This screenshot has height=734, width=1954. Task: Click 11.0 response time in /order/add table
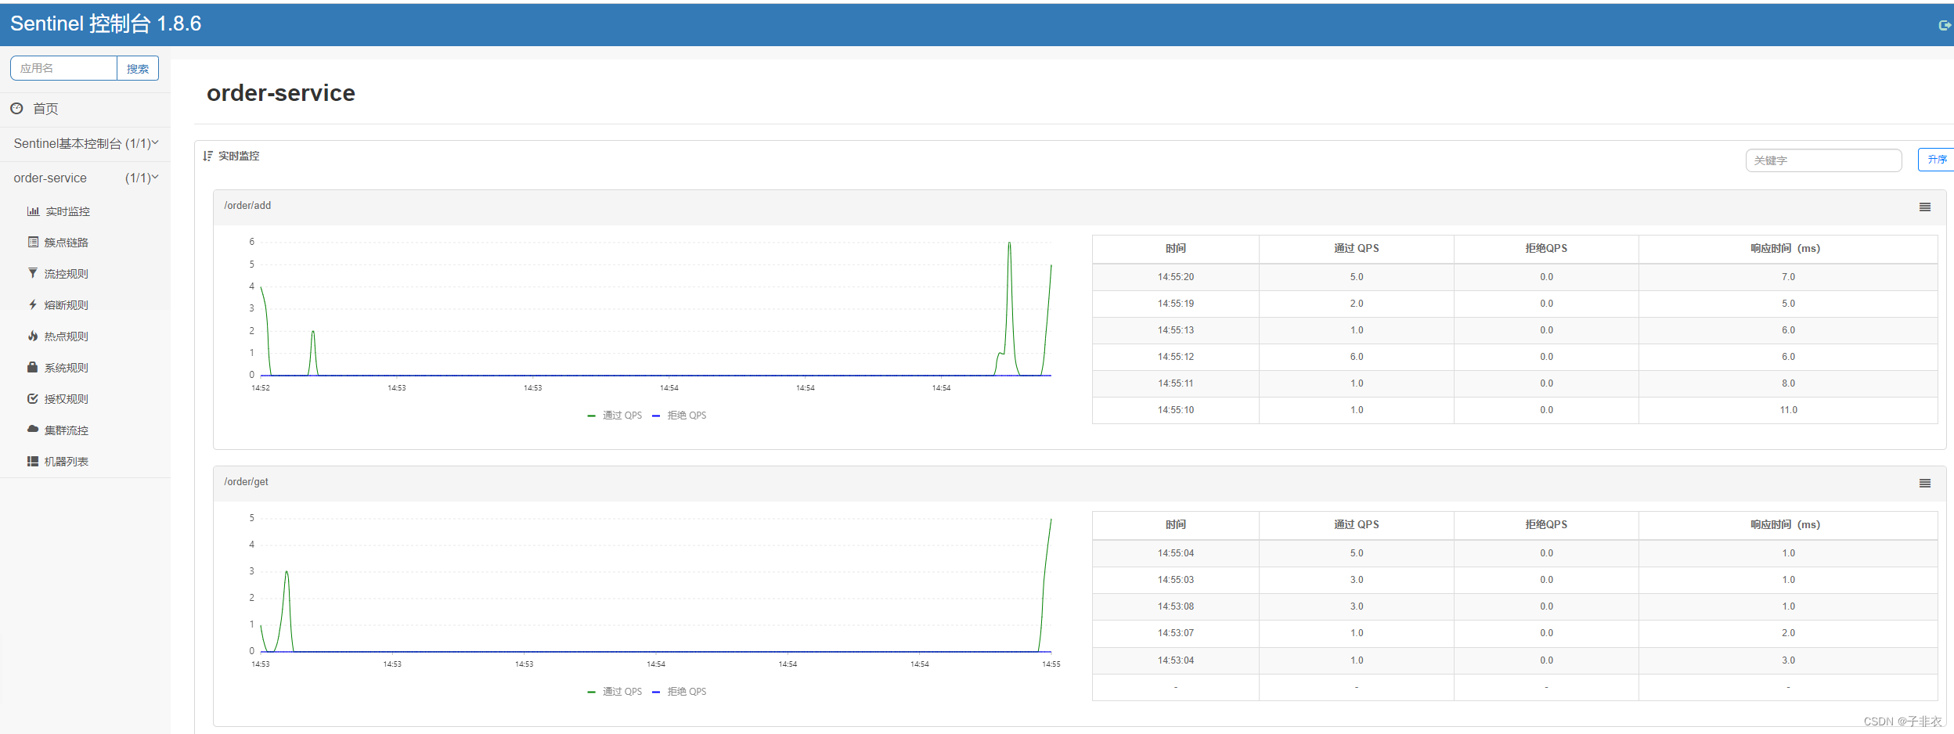click(x=1789, y=410)
